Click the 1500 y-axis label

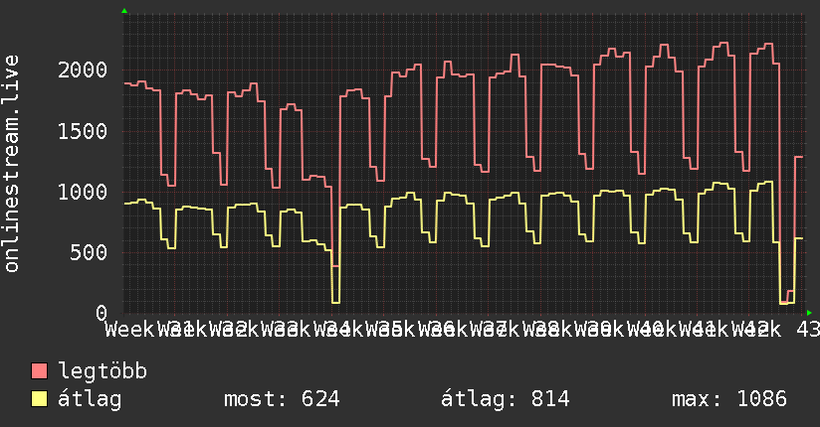(83, 131)
